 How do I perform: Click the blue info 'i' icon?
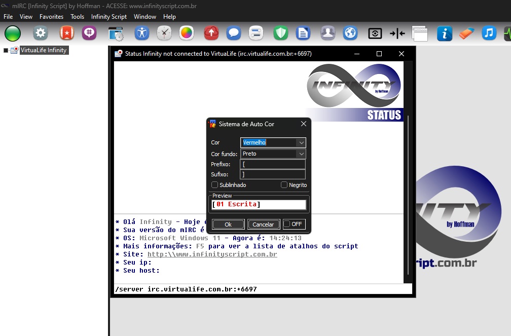[x=445, y=33]
